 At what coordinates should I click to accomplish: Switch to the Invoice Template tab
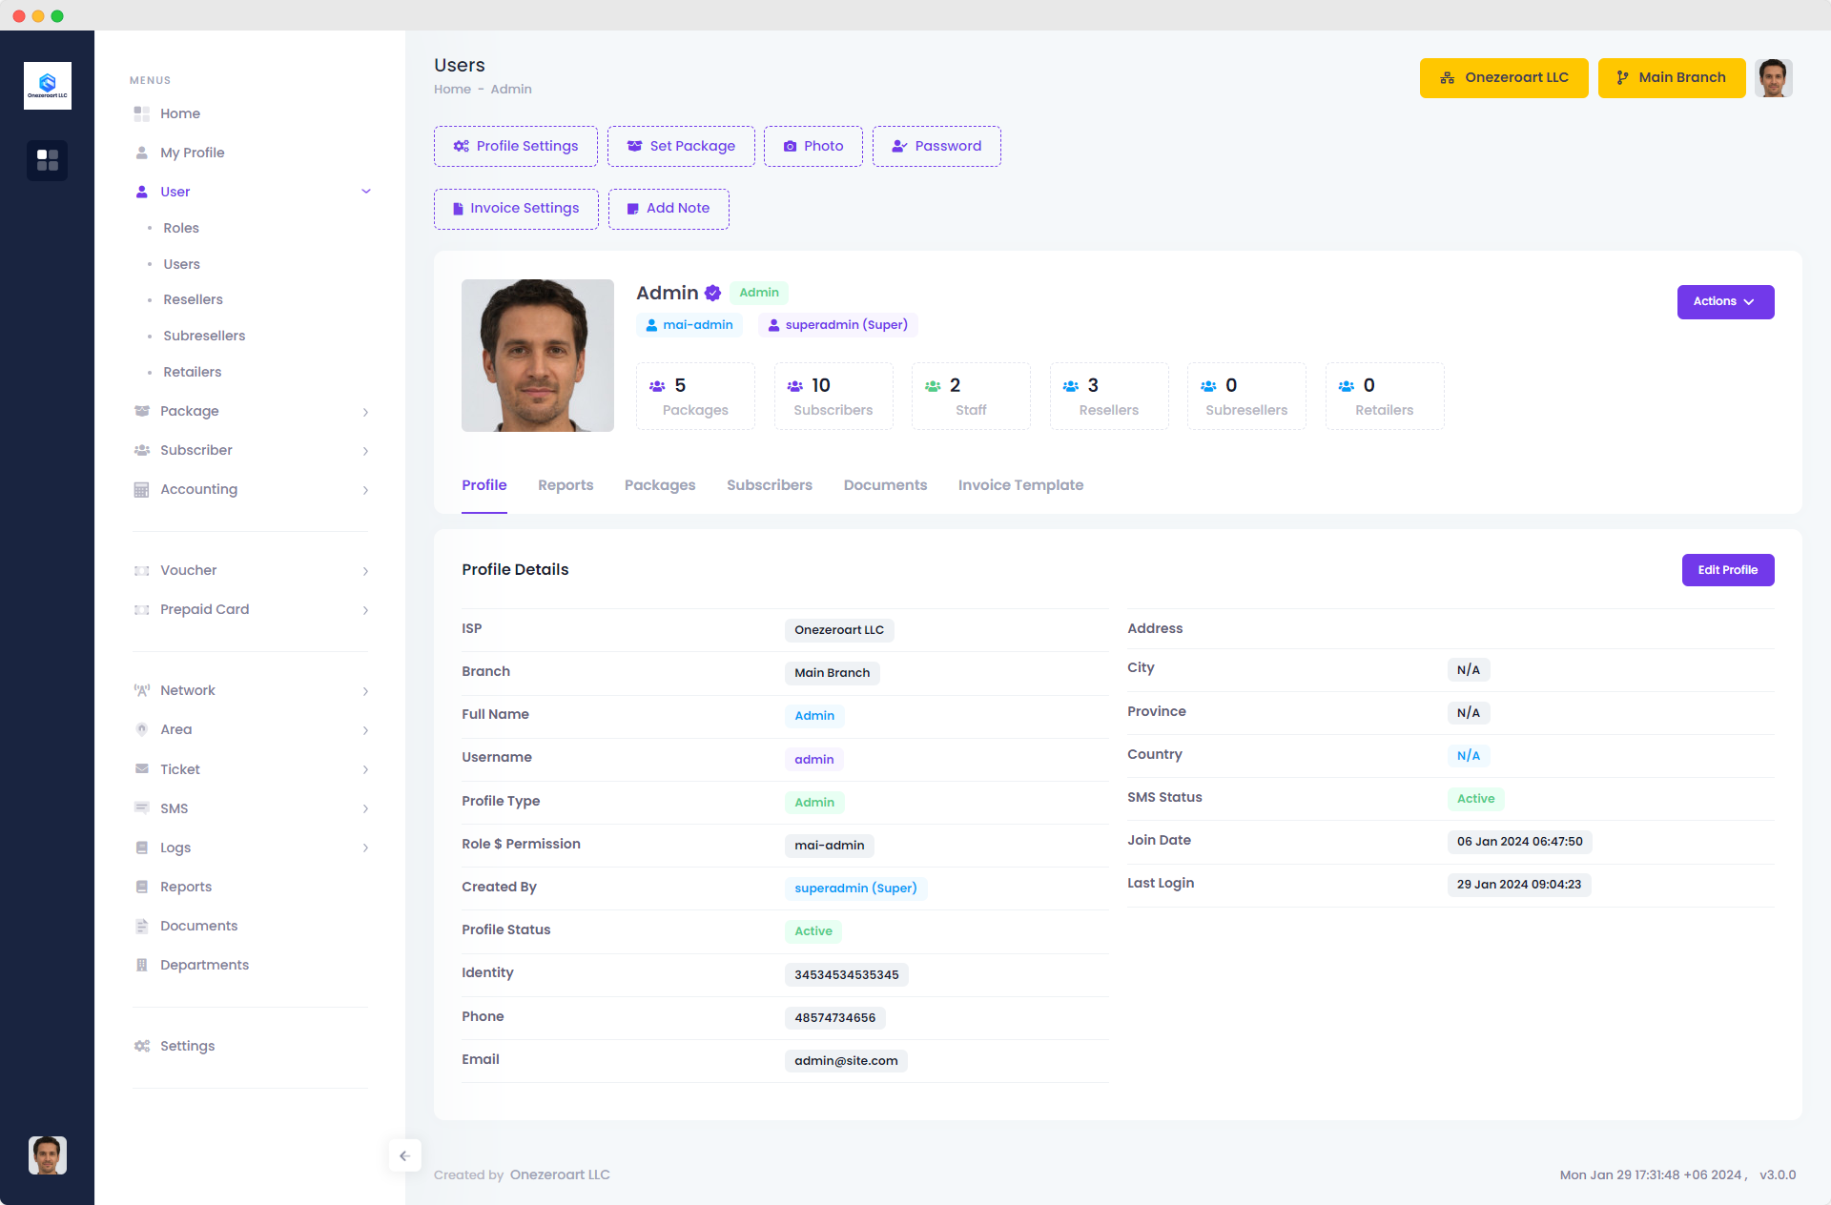[1020, 485]
